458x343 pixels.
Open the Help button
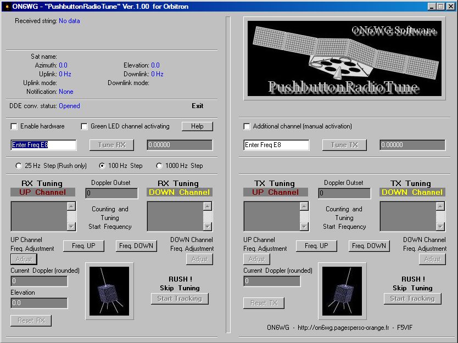(x=197, y=126)
